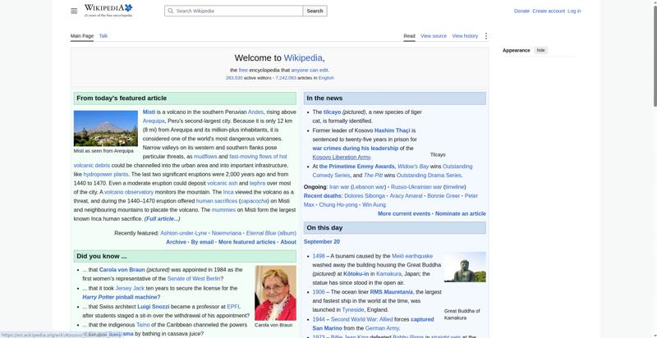The height and width of the screenshot is (338, 657).
Task: Click the magnifier icon in search box
Action: point(170,11)
